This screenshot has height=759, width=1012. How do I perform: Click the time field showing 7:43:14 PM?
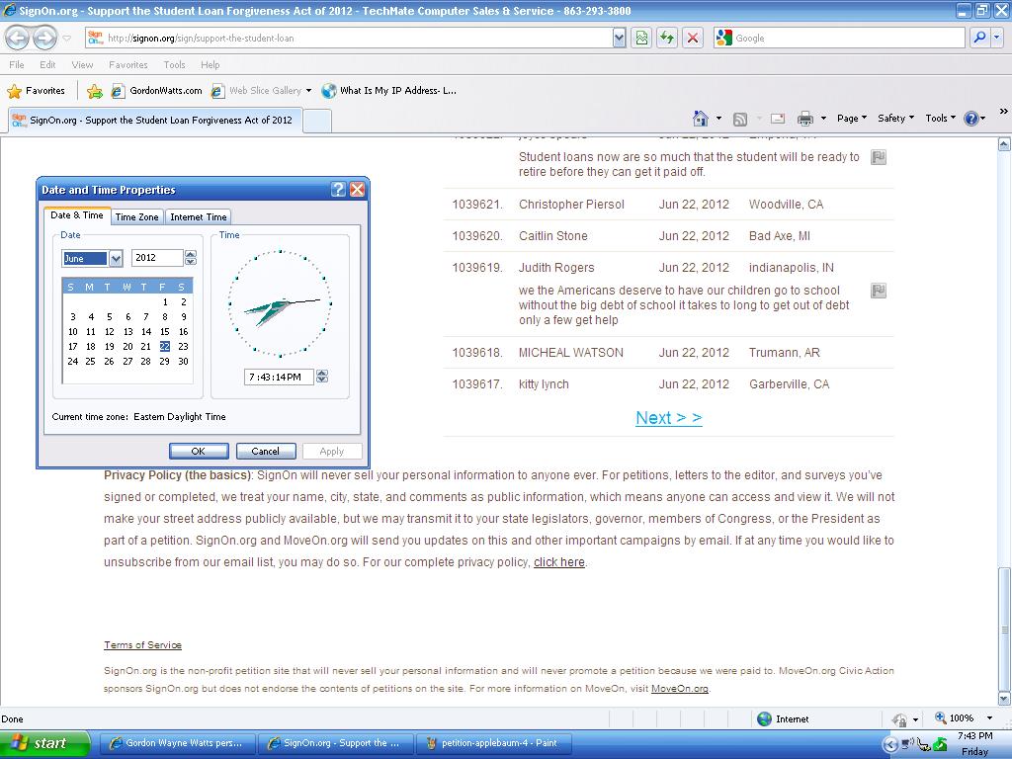pyautogui.click(x=279, y=377)
